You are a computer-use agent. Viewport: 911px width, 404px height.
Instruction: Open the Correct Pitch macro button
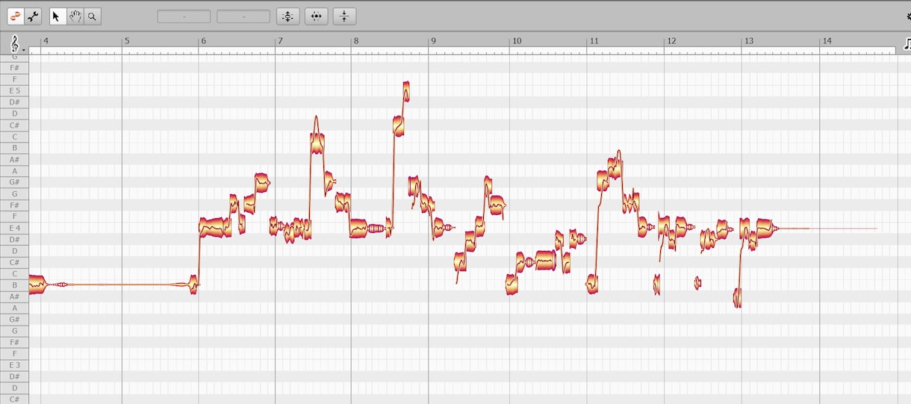tap(287, 16)
